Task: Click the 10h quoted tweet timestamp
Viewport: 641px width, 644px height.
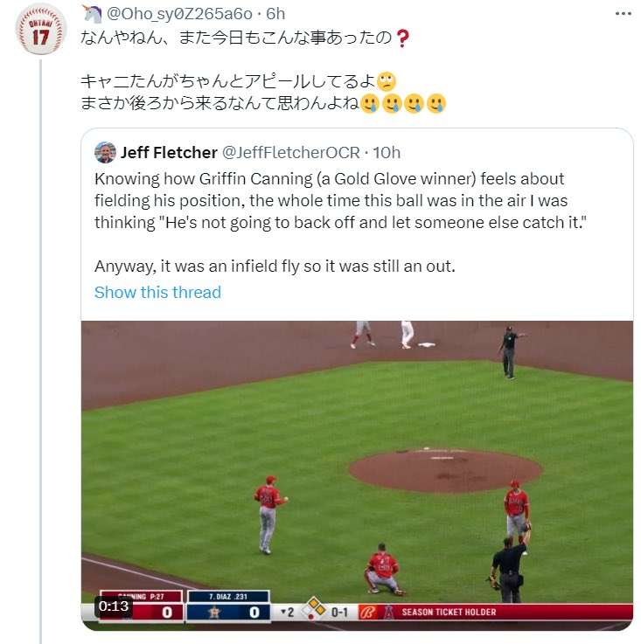Action: coord(387,152)
